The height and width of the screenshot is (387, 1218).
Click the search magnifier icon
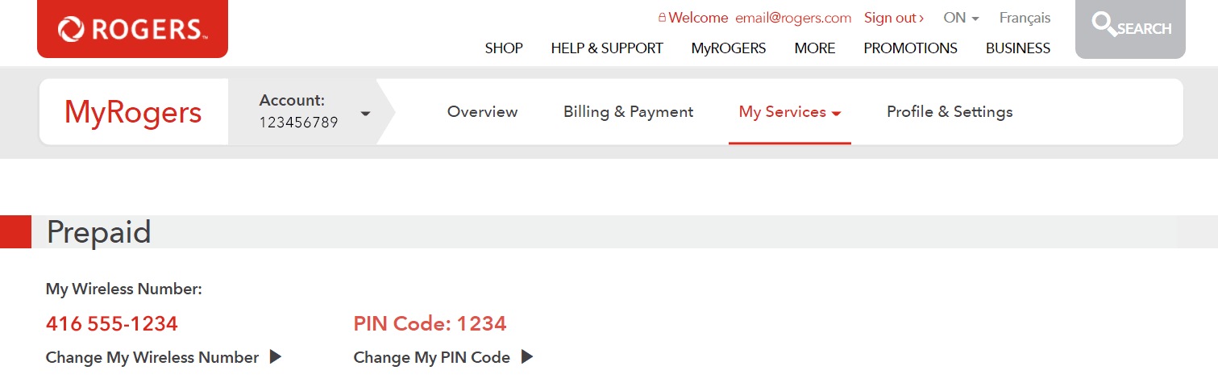tap(1104, 23)
